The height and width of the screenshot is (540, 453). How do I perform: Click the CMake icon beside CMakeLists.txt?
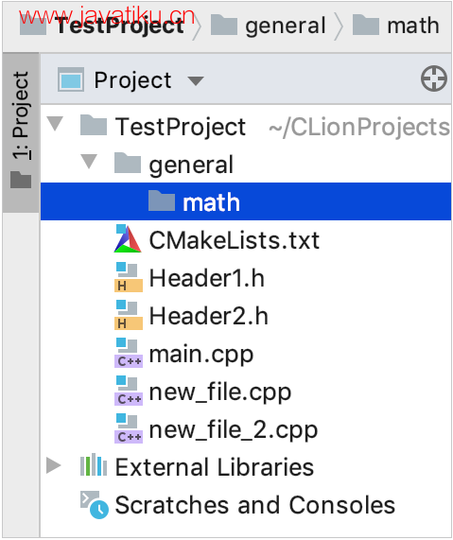point(128,239)
